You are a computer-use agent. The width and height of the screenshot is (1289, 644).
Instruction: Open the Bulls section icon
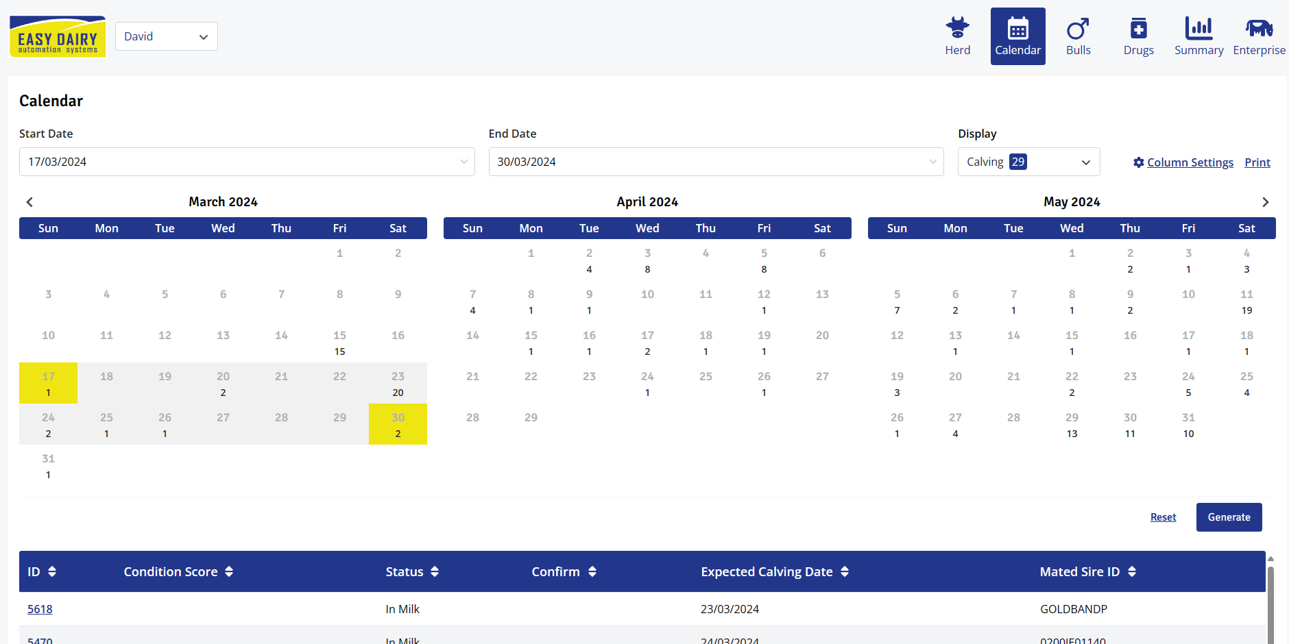click(1078, 29)
